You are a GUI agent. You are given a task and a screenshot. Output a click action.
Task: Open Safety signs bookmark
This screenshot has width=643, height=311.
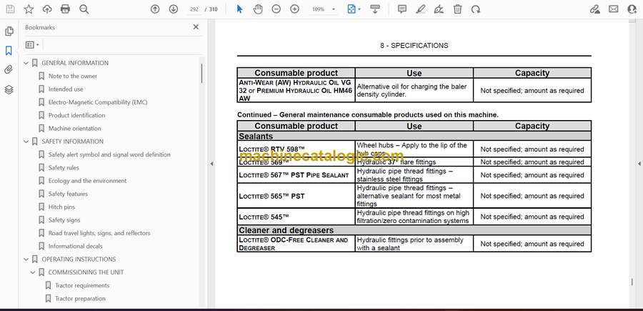[x=64, y=220]
